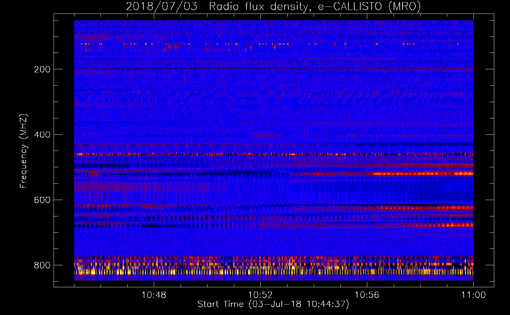Click the 'Frequency (MHZ)' y-axis label
The height and width of the screenshot is (315, 510).
pos(24,151)
